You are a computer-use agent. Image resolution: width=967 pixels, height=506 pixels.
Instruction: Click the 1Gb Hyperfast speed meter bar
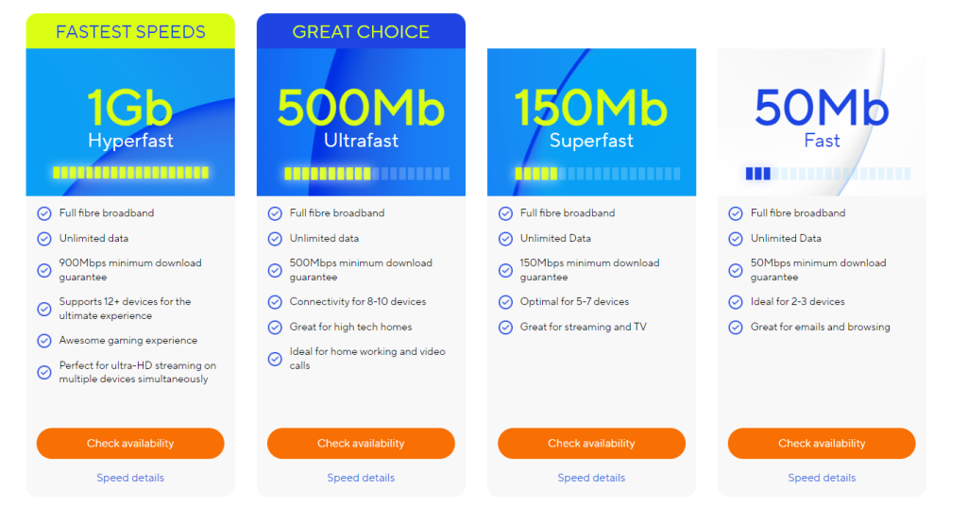(130, 173)
